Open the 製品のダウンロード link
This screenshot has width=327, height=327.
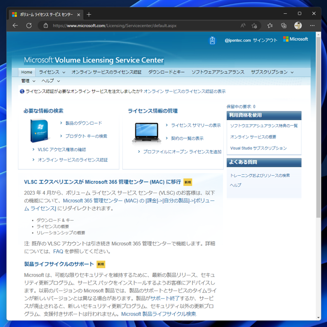click(84, 123)
